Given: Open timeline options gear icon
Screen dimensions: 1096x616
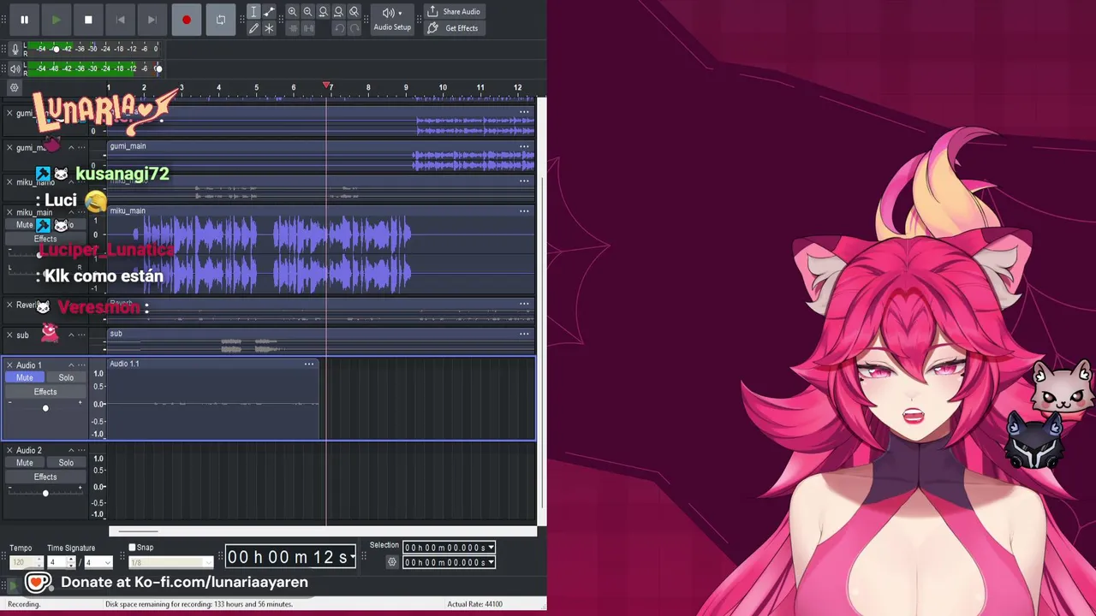Looking at the screenshot, I should [14, 88].
